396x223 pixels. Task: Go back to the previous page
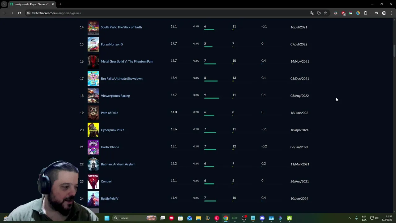point(4,13)
